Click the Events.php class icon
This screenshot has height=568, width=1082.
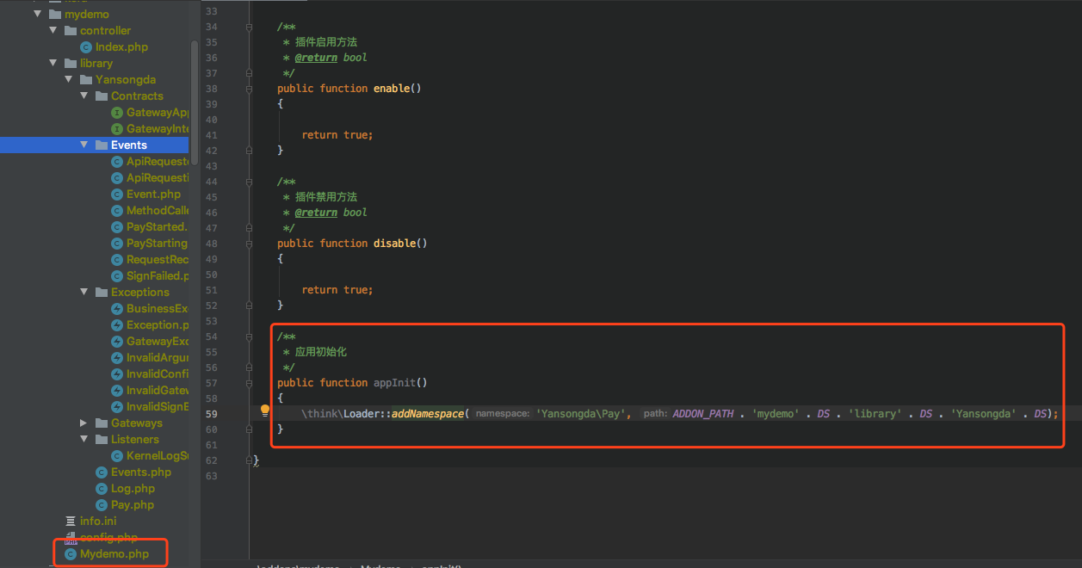pos(102,472)
